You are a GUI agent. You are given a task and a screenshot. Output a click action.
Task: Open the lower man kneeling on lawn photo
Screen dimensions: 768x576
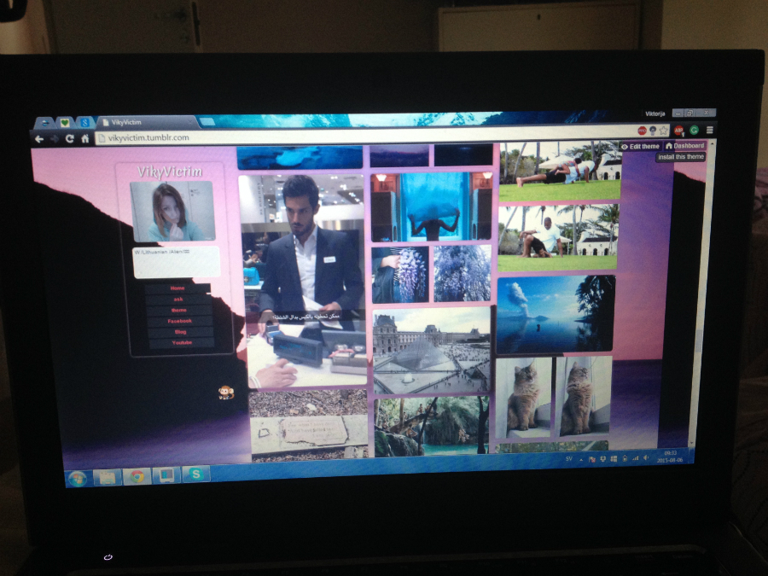point(558,237)
